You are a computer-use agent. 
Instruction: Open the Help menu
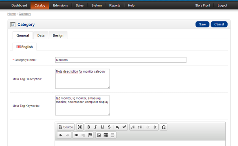131,6
